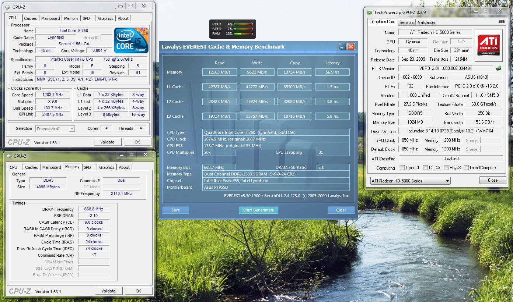
Task: Enable the OpenCL checkbox in GPU-Z
Action: click(x=402, y=168)
